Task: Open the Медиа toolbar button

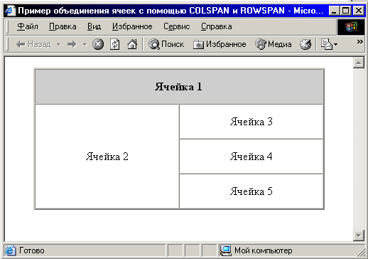Action: [x=273, y=44]
